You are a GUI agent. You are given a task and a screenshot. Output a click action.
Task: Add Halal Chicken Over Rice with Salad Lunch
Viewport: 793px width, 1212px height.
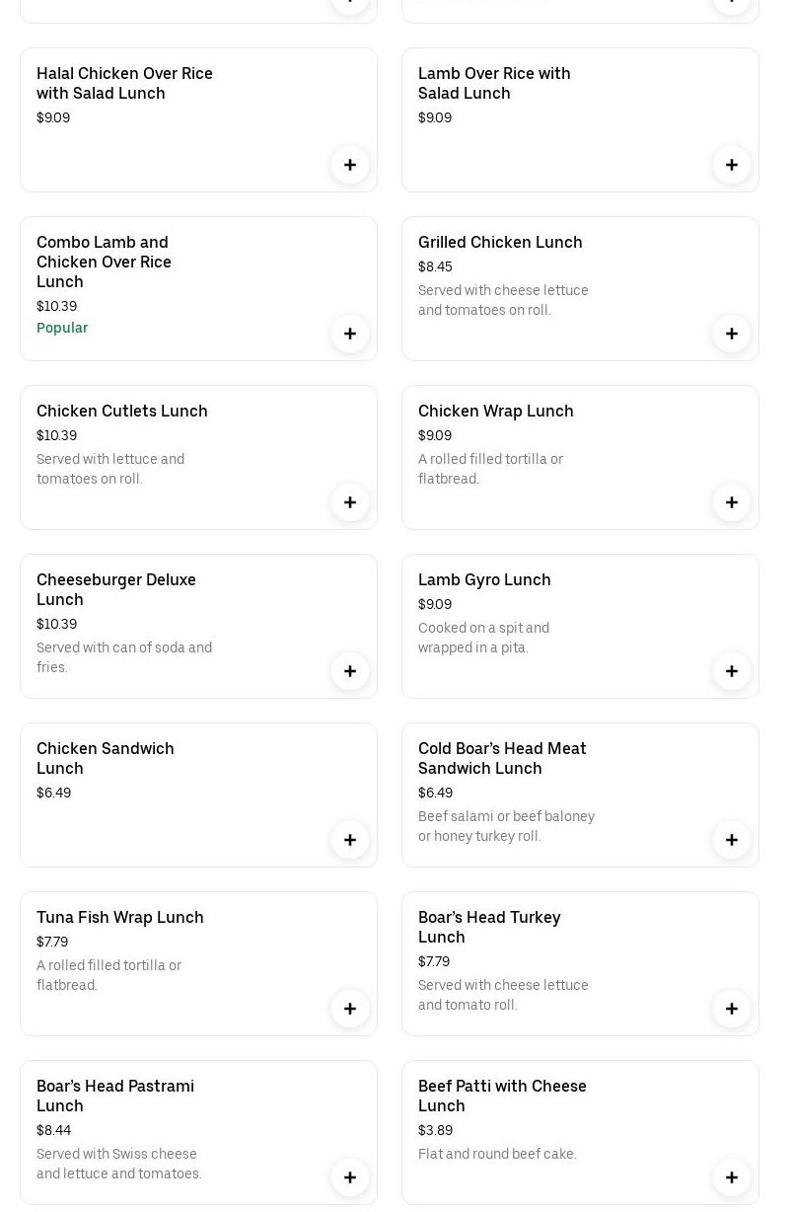tap(350, 165)
